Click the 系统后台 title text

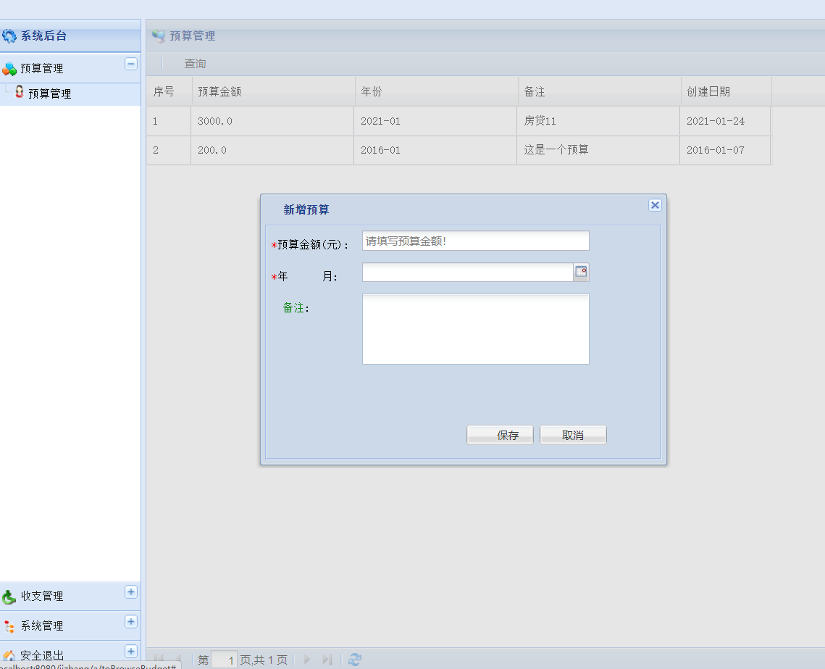[x=43, y=36]
